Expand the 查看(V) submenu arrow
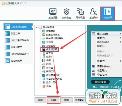 121,38
